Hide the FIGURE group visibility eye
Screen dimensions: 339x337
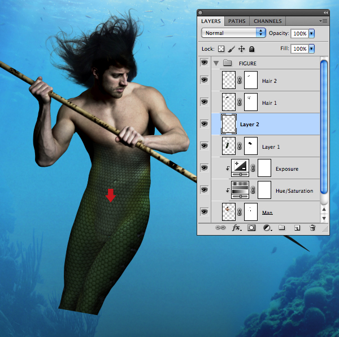[204, 63]
